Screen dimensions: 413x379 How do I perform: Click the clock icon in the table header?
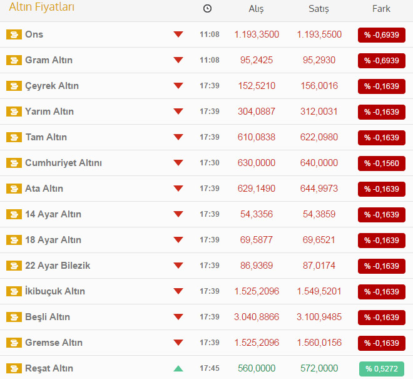click(x=208, y=9)
